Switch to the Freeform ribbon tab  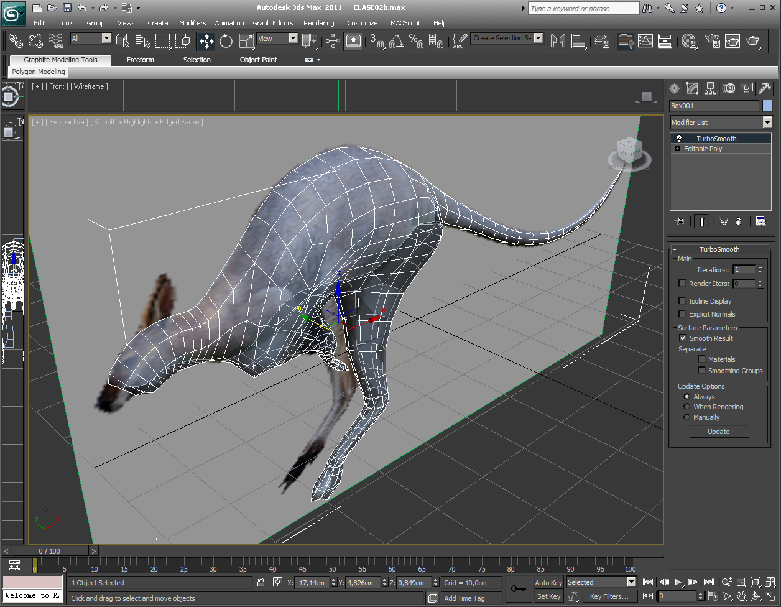click(x=140, y=60)
